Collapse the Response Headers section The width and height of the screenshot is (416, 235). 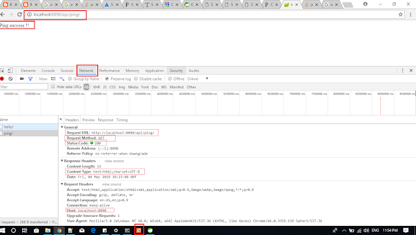click(62, 161)
